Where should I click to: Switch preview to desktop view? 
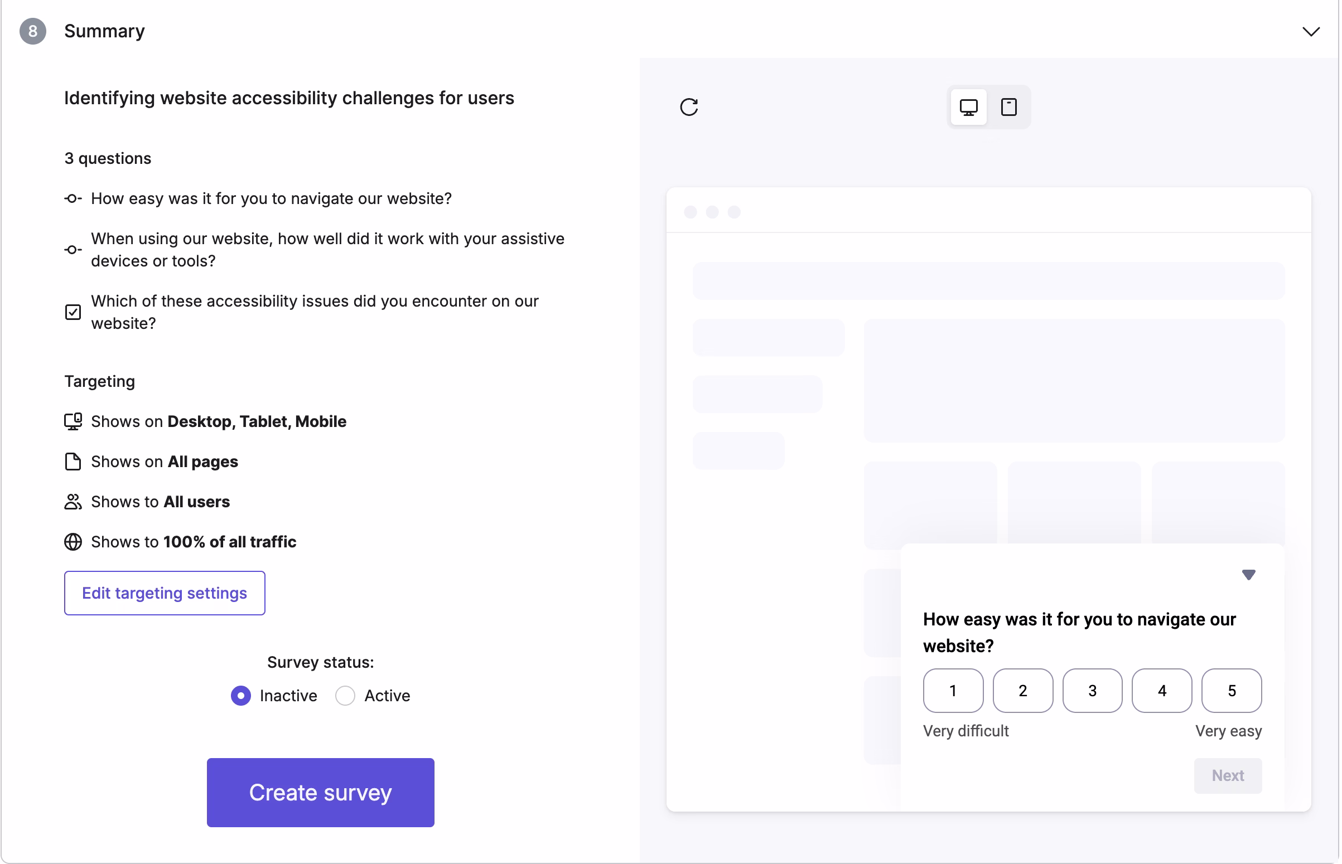[x=969, y=106]
